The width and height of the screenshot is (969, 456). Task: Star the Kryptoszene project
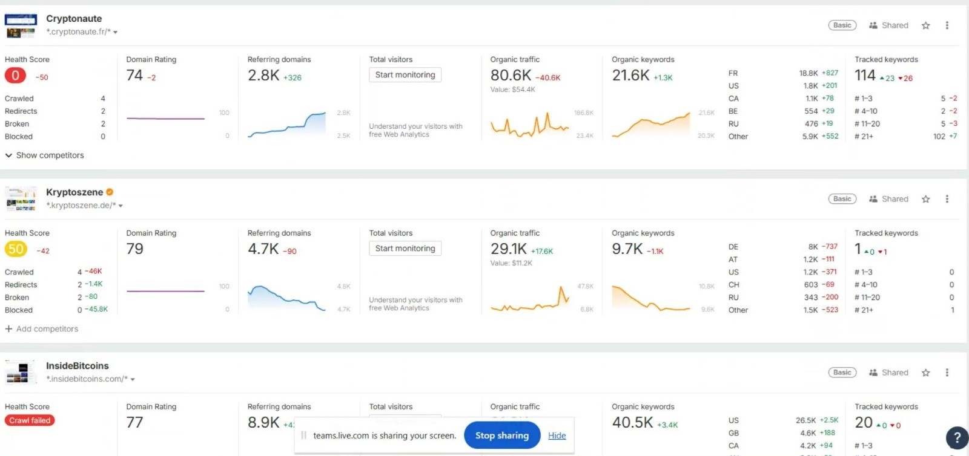click(925, 199)
